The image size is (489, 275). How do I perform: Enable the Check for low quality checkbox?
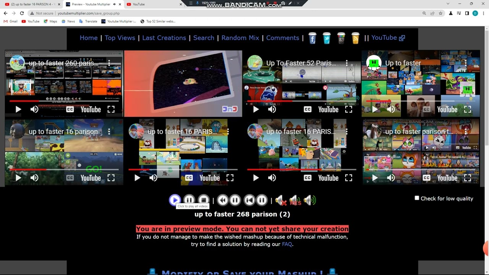click(x=417, y=198)
